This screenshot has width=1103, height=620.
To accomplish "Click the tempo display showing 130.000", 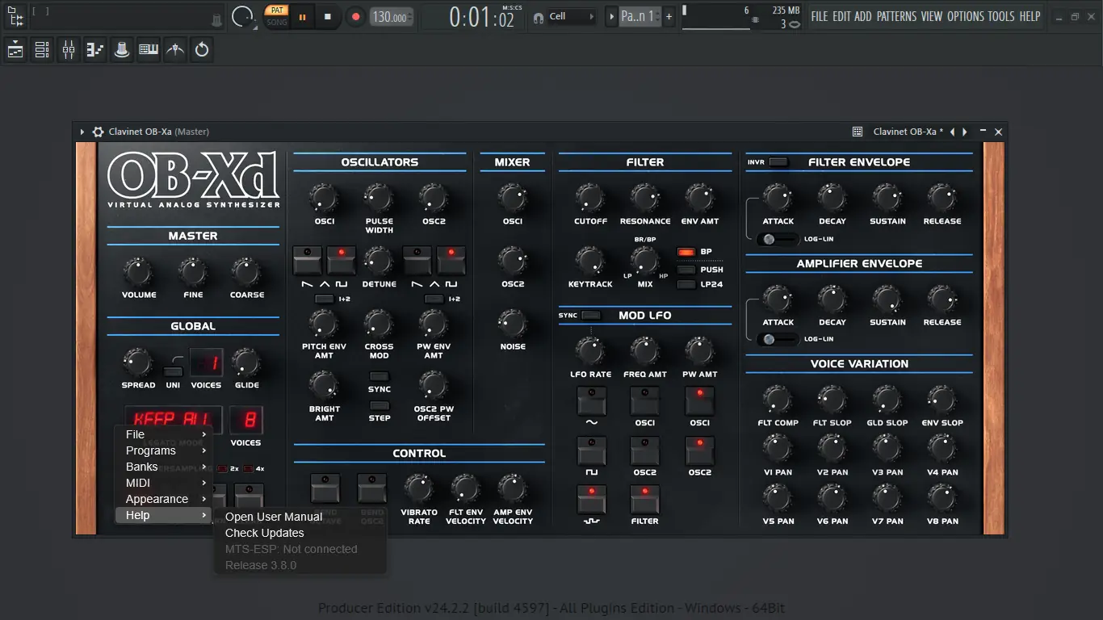I will tap(390, 16).
